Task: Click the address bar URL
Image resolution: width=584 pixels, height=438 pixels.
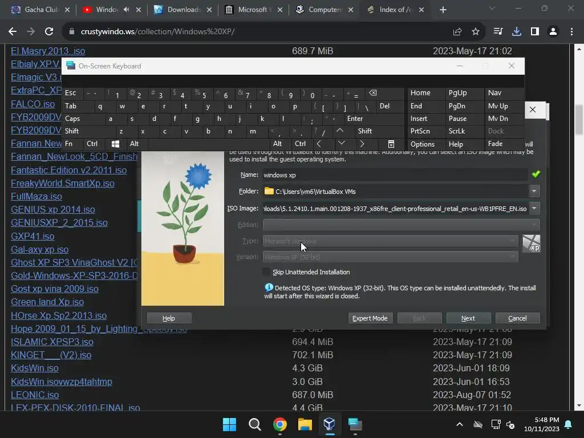Action: tap(158, 32)
